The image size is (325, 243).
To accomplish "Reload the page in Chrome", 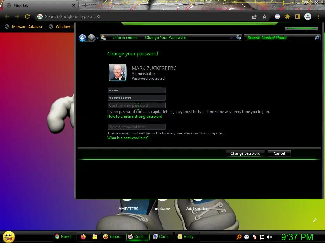I will pyautogui.click(x=27, y=16).
